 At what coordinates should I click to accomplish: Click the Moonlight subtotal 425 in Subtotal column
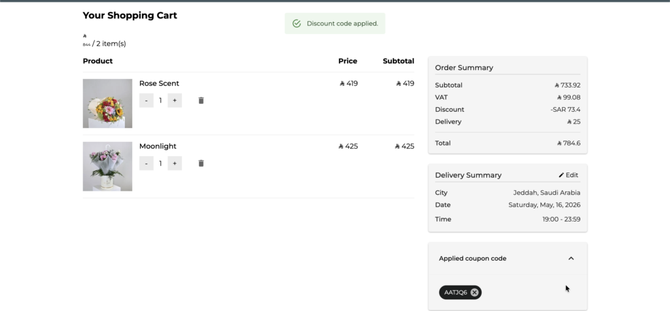coord(404,146)
